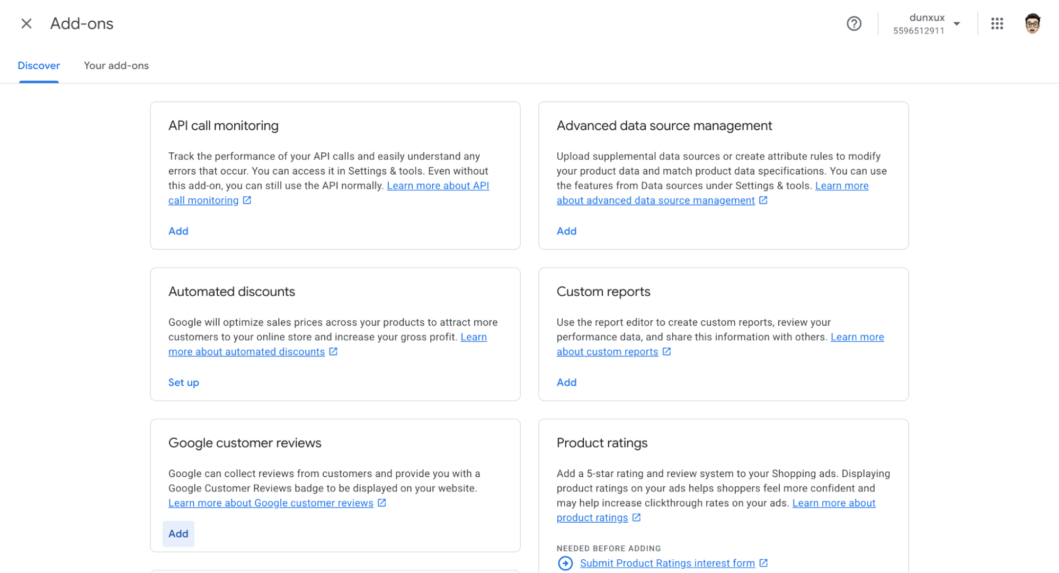1059x573 pixels.
Task: Open Learn more about custom reports link
Action: click(x=607, y=352)
